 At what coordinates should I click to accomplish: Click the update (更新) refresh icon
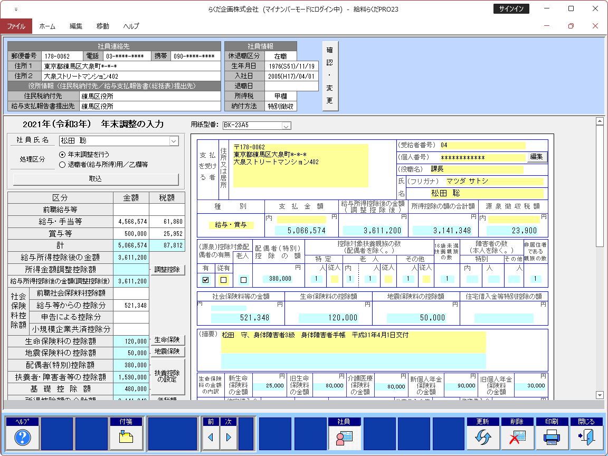(483, 438)
